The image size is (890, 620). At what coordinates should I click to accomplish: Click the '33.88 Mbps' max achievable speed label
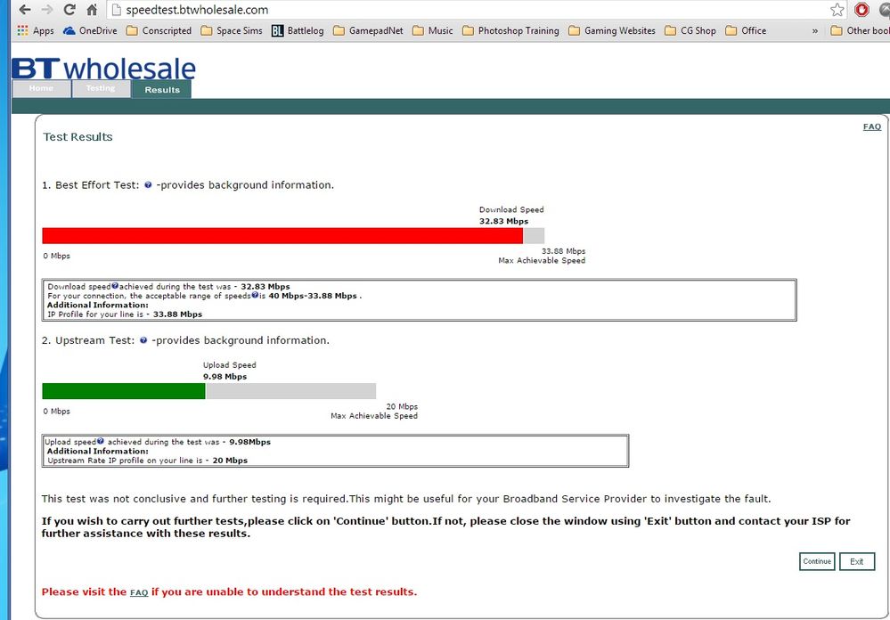[563, 251]
